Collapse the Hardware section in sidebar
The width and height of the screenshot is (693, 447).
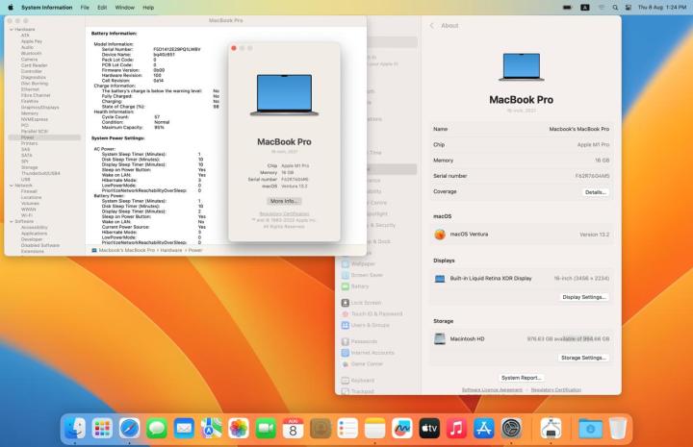click(x=12, y=29)
